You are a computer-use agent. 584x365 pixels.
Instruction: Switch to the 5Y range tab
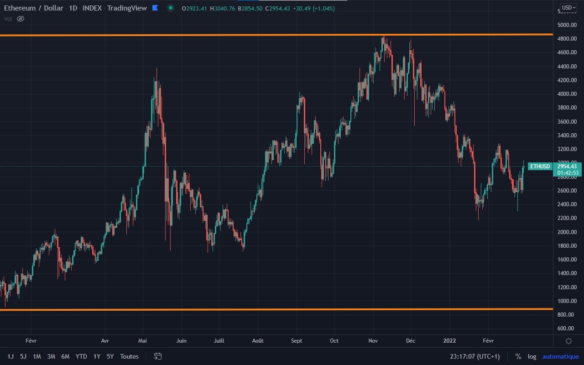click(x=109, y=356)
